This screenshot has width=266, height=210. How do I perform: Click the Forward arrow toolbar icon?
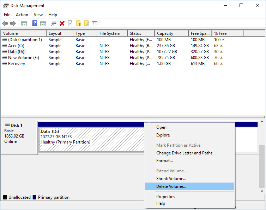tap(13, 23)
